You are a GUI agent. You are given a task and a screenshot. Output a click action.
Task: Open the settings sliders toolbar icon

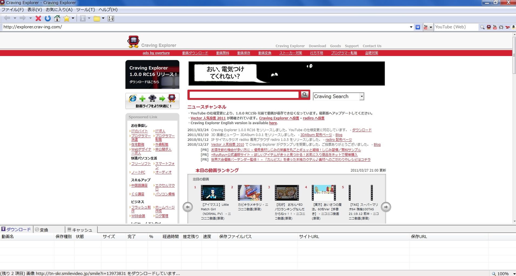click(x=111, y=18)
